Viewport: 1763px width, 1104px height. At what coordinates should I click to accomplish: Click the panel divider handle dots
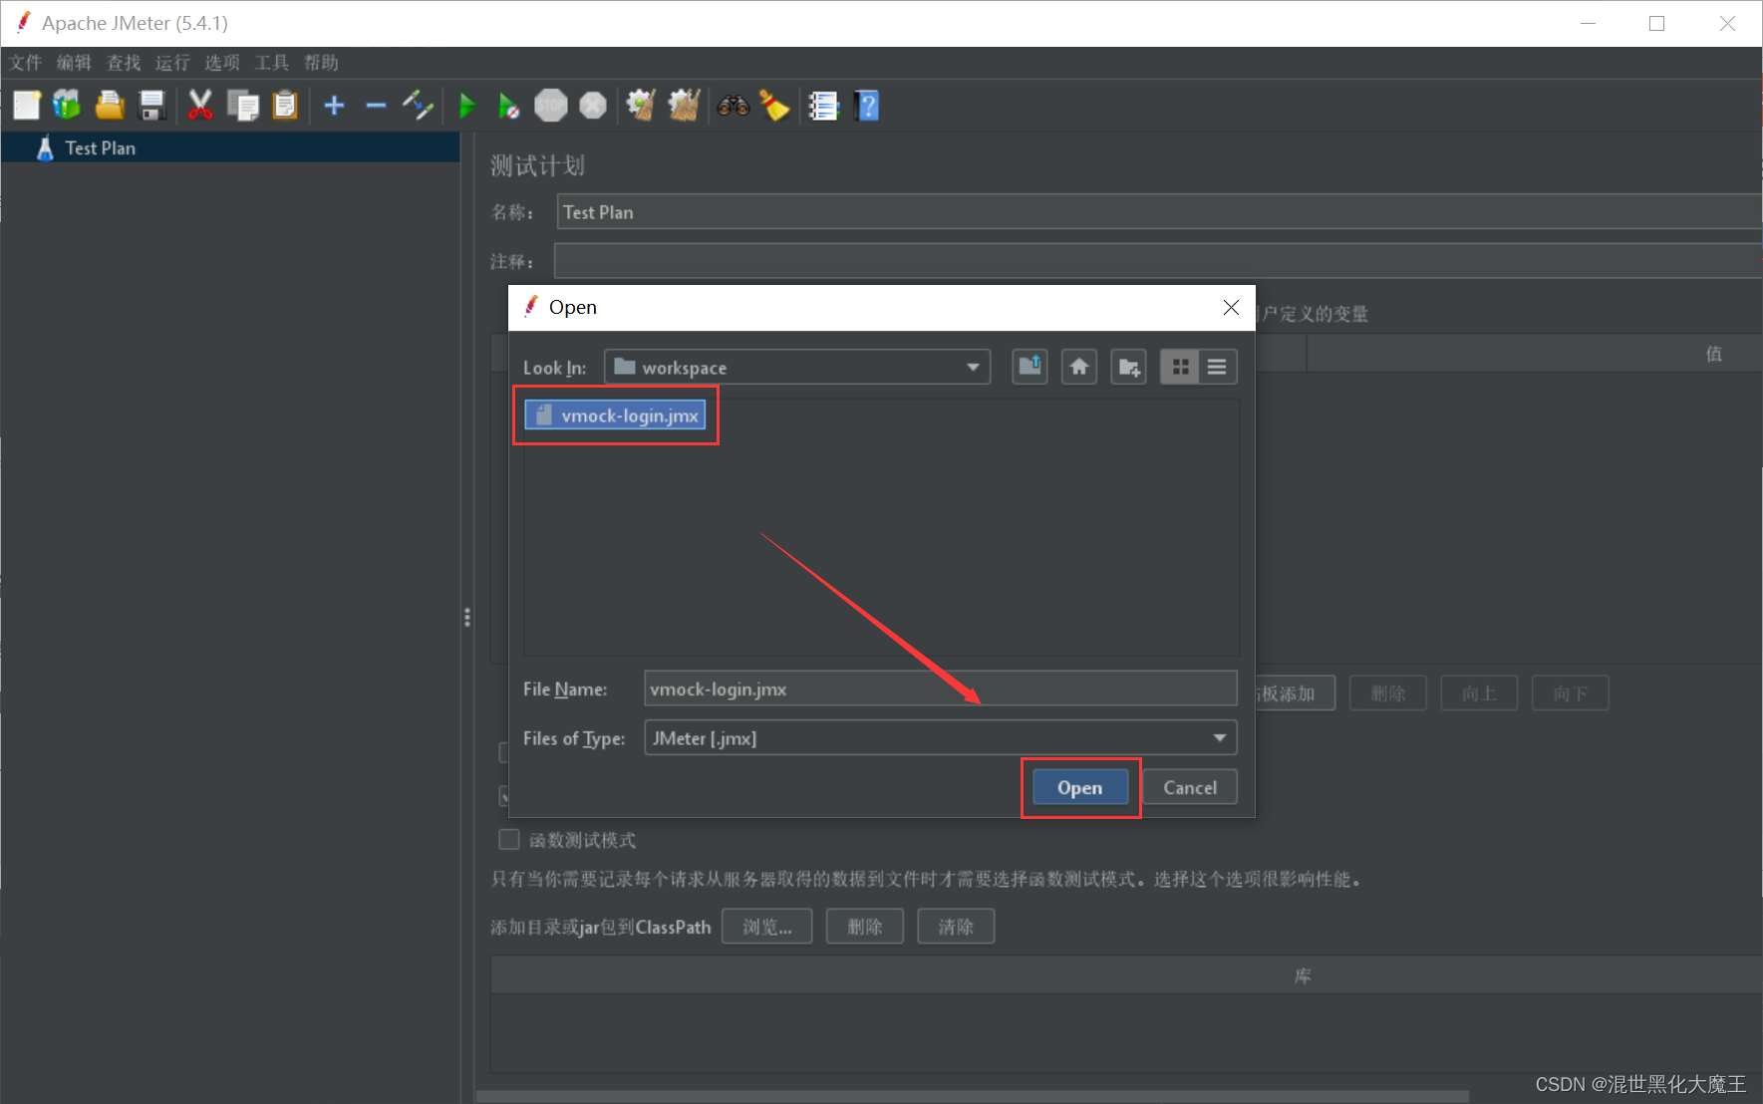pyautogui.click(x=467, y=618)
